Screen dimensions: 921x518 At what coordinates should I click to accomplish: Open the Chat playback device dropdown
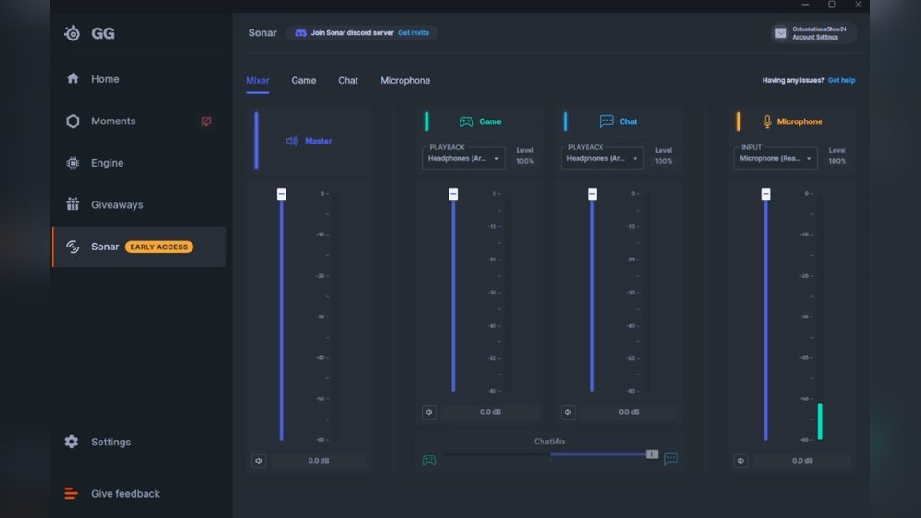pyautogui.click(x=602, y=158)
